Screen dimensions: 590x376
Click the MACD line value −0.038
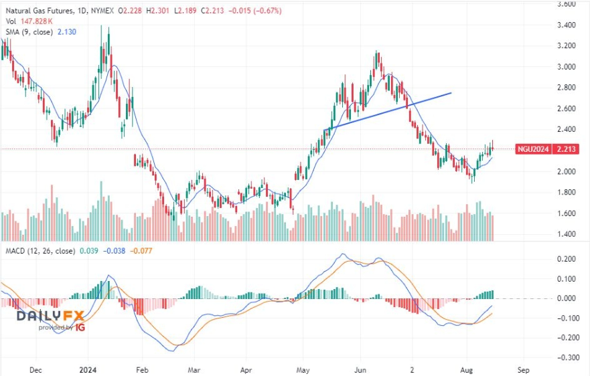click(x=114, y=251)
